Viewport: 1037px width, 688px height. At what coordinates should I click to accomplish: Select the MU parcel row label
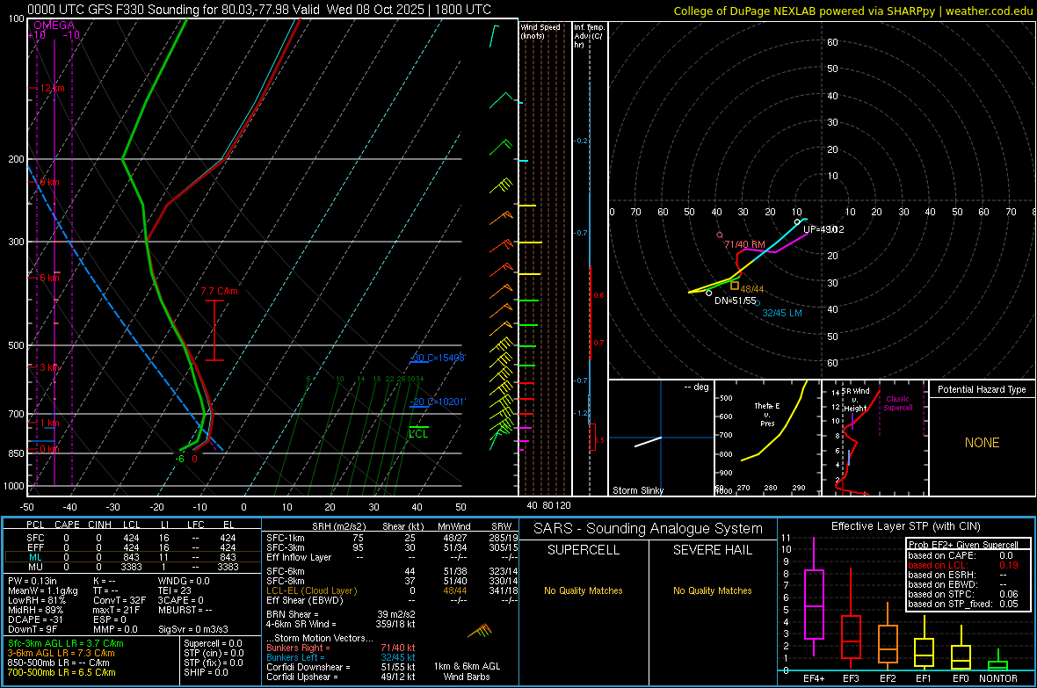(x=35, y=567)
